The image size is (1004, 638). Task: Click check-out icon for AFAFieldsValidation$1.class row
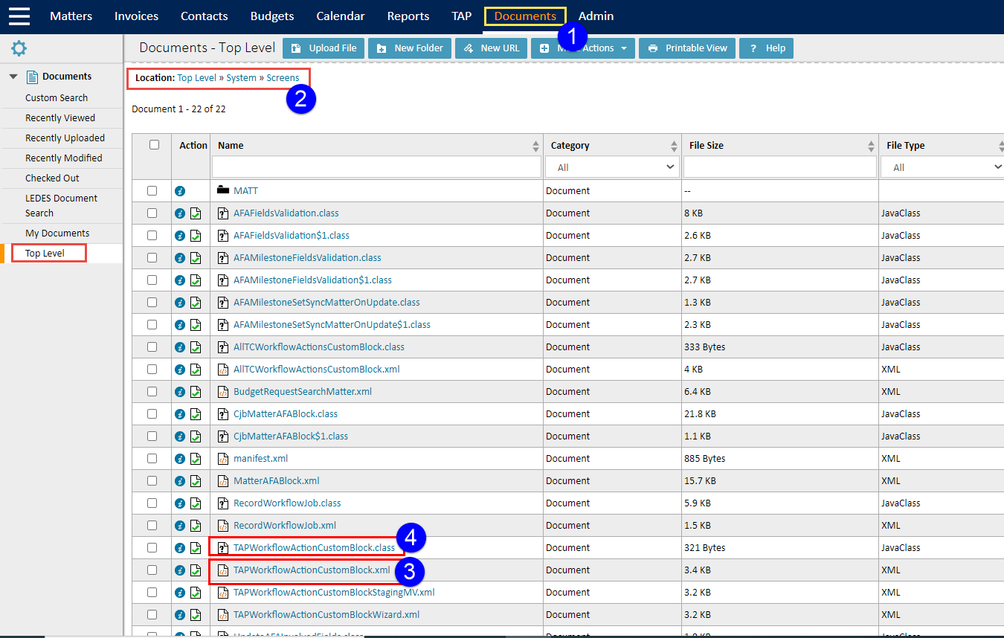coord(196,236)
